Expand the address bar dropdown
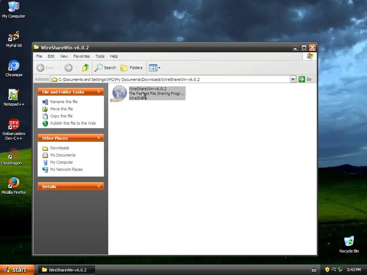 click(293, 79)
